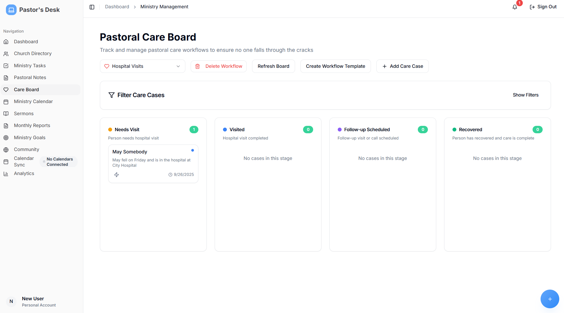
Task: Open Analytics from the sidebar
Action: pos(24,174)
